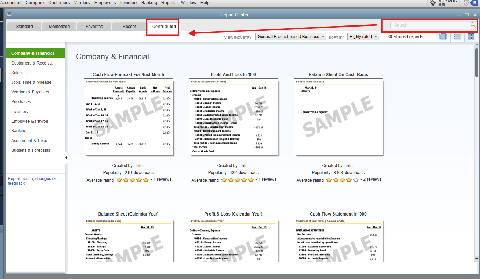480x279 pixels.
Task: Open the Customers menu
Action: coord(59,3)
